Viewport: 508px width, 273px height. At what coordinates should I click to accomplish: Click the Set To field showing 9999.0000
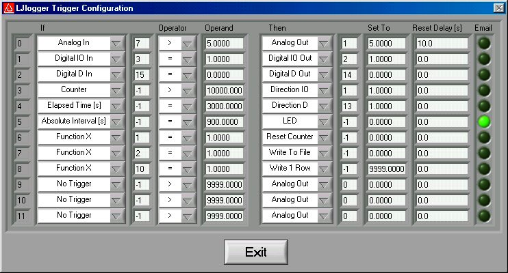[x=385, y=169]
